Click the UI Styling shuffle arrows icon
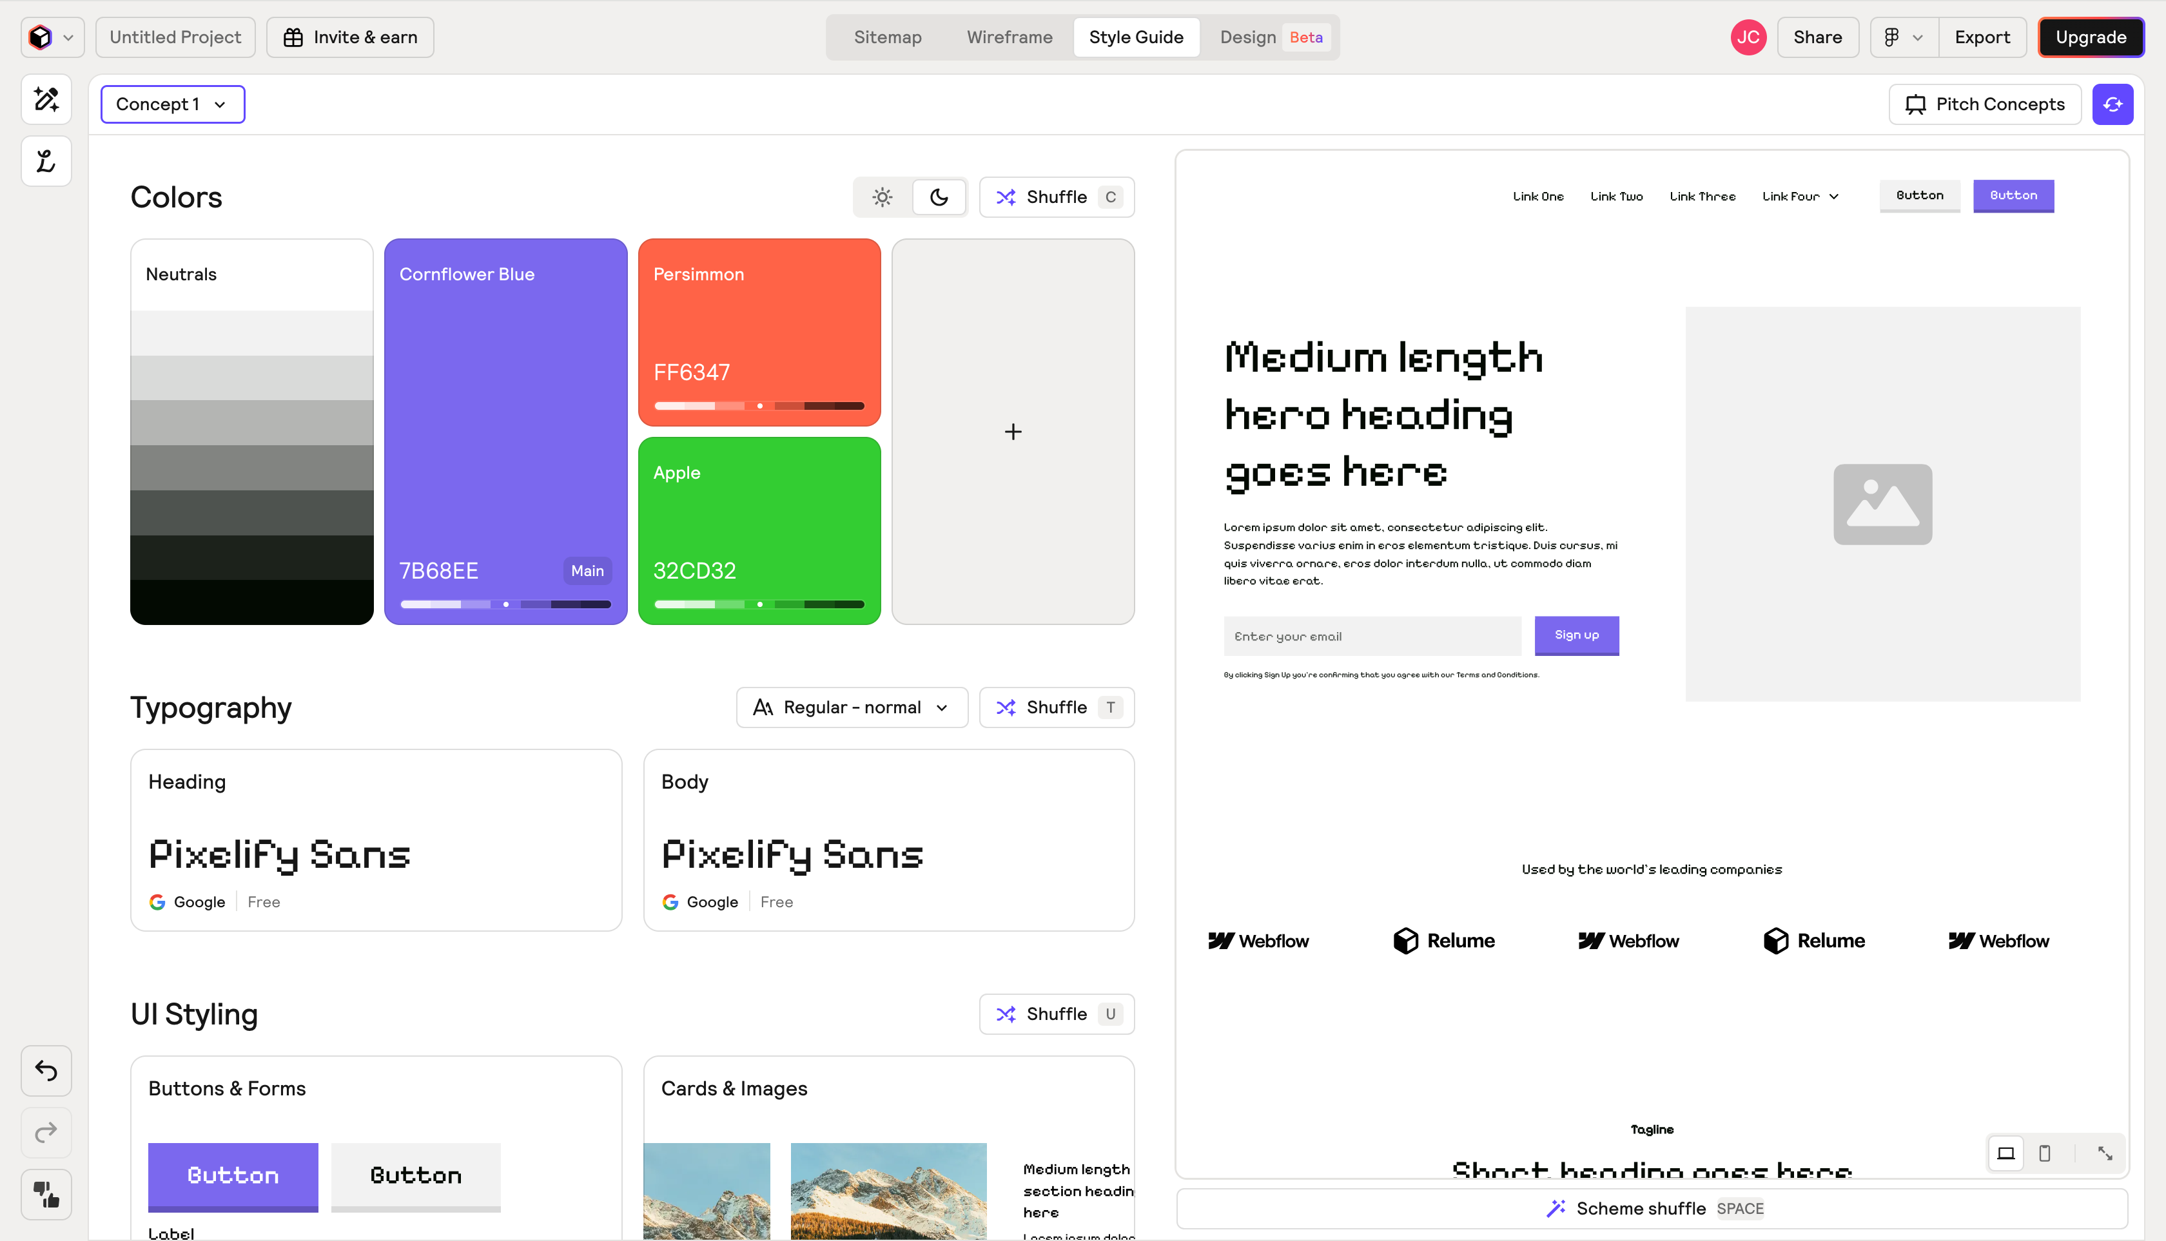 pos(1006,1014)
